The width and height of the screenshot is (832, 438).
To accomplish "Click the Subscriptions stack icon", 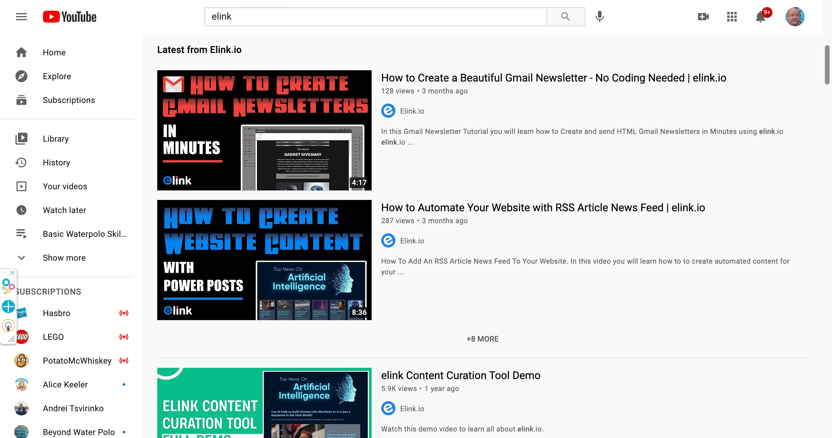I will [x=21, y=100].
